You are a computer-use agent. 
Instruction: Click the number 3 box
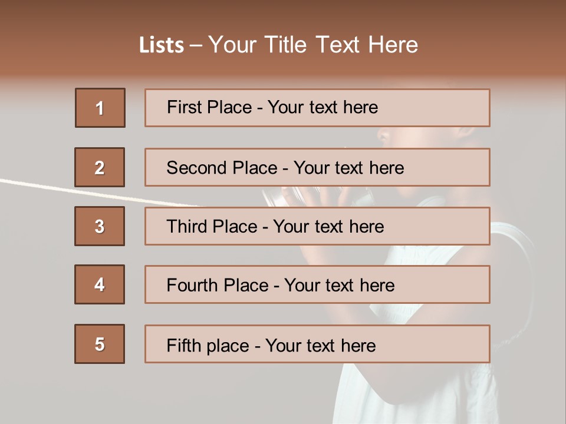coord(100,226)
